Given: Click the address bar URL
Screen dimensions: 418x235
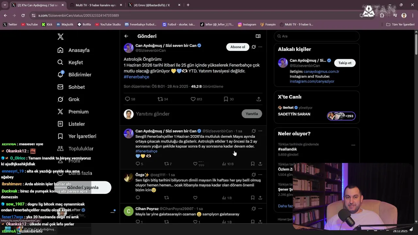Looking at the screenshot, I should click(79, 15).
